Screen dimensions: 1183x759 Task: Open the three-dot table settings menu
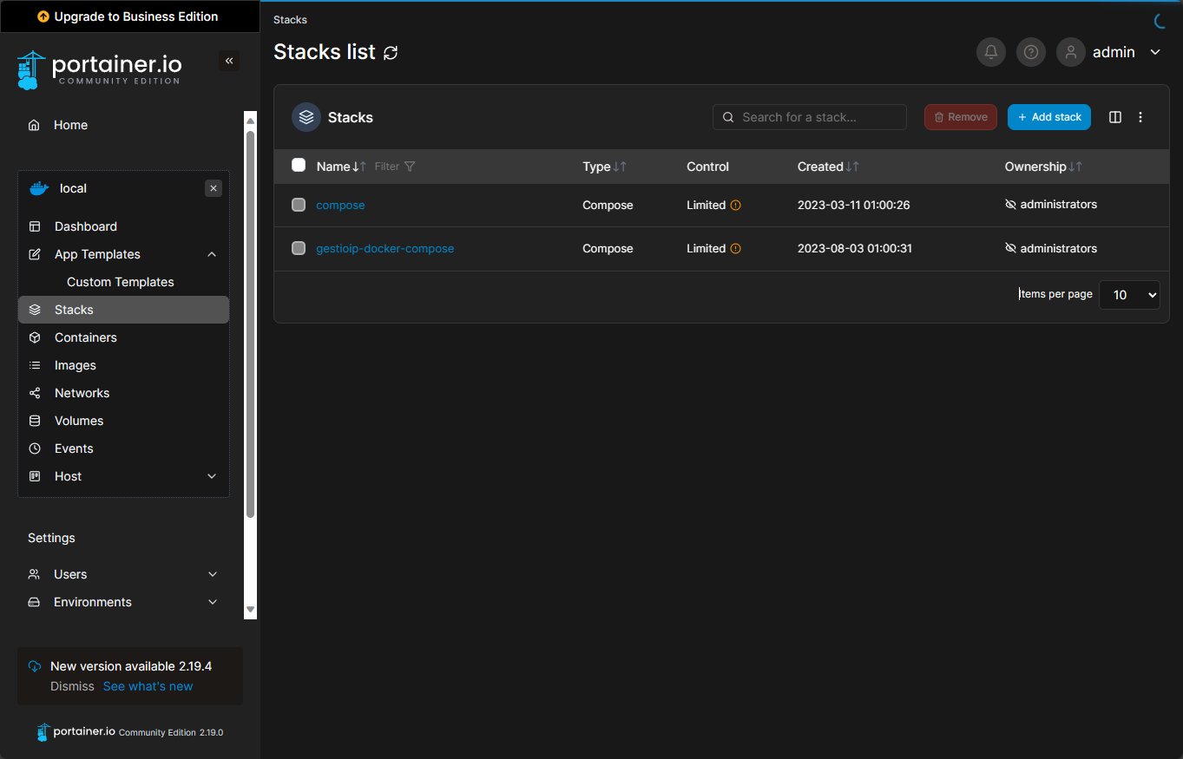(1140, 117)
